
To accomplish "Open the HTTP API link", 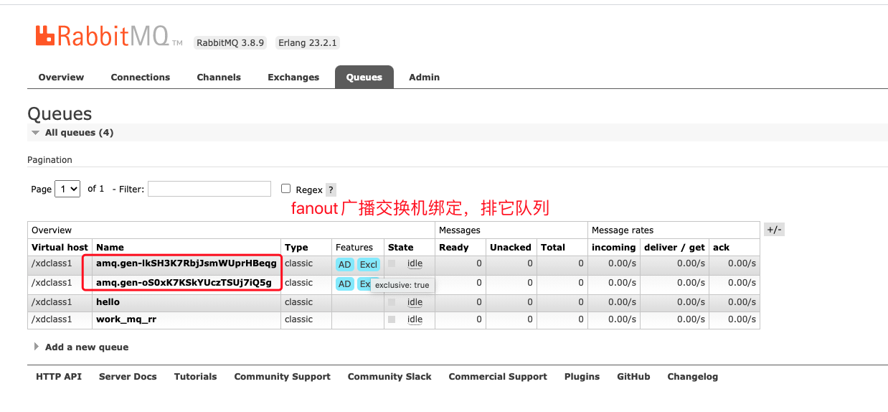I will pyautogui.click(x=59, y=376).
